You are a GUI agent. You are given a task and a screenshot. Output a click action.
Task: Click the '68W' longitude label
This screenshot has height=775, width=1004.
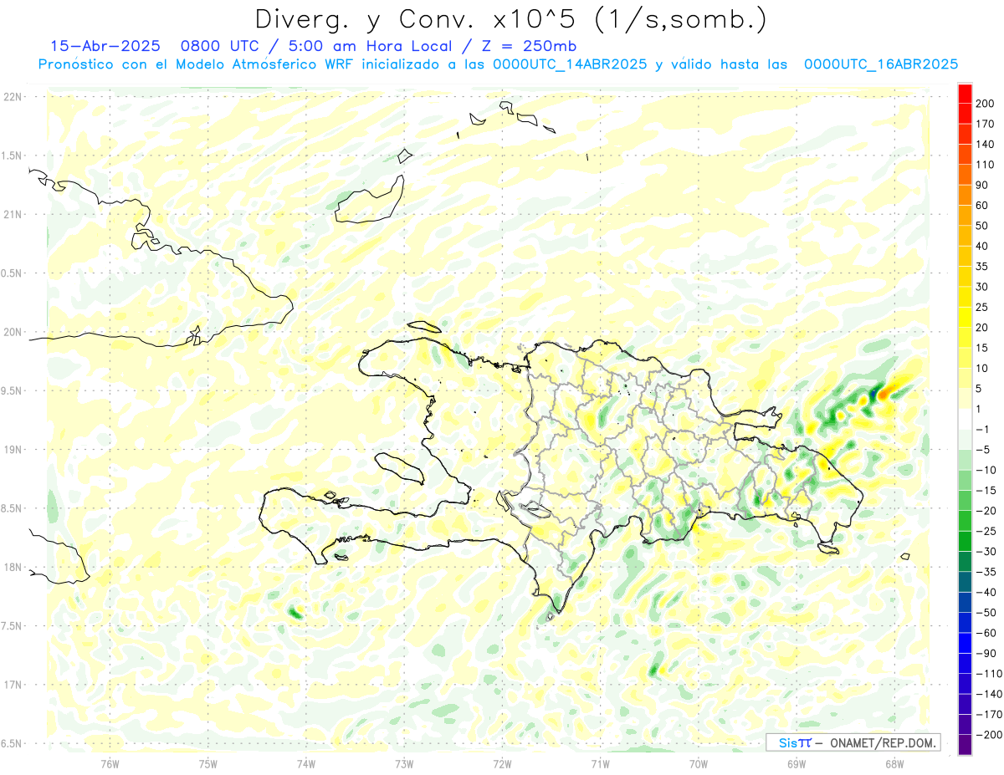tap(894, 763)
